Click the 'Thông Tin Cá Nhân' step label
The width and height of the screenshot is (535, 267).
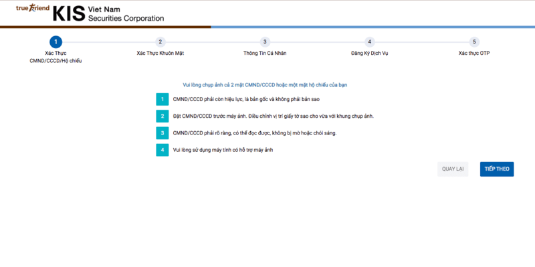[x=265, y=54]
